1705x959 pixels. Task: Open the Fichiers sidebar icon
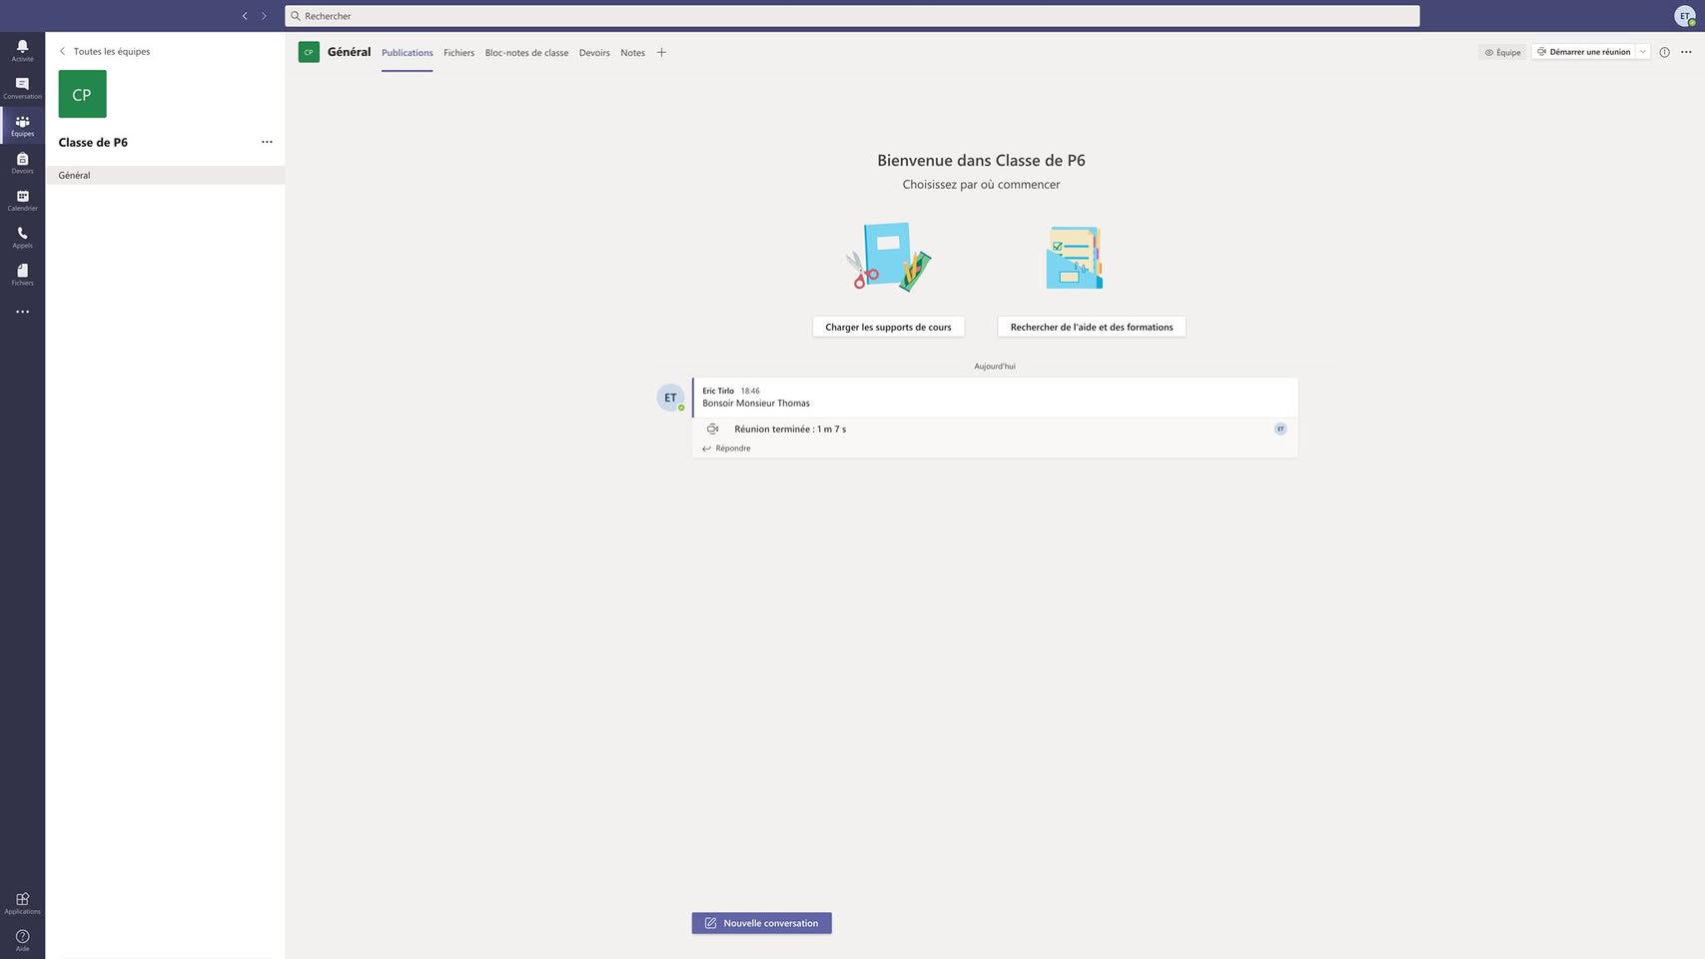coord(22,275)
